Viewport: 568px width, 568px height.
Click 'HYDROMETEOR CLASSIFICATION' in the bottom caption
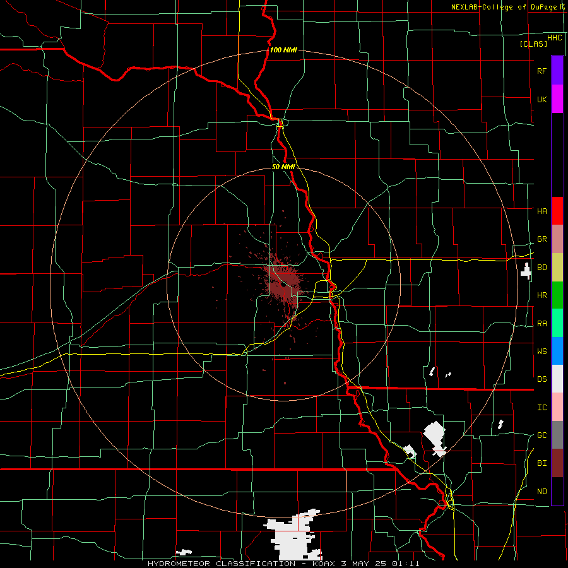[222, 564]
